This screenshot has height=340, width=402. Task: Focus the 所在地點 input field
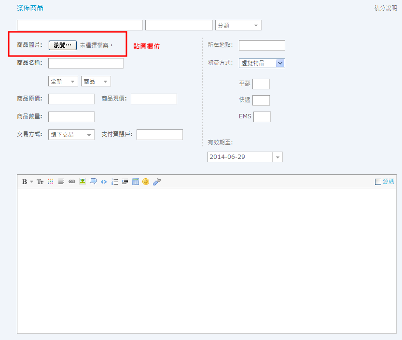point(262,45)
